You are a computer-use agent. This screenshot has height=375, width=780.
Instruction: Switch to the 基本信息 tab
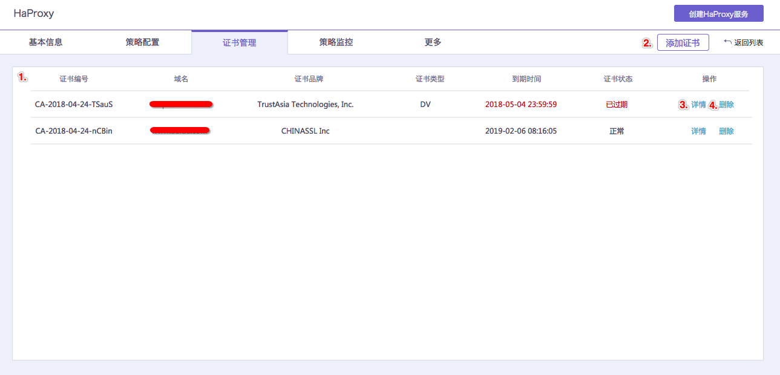[46, 42]
